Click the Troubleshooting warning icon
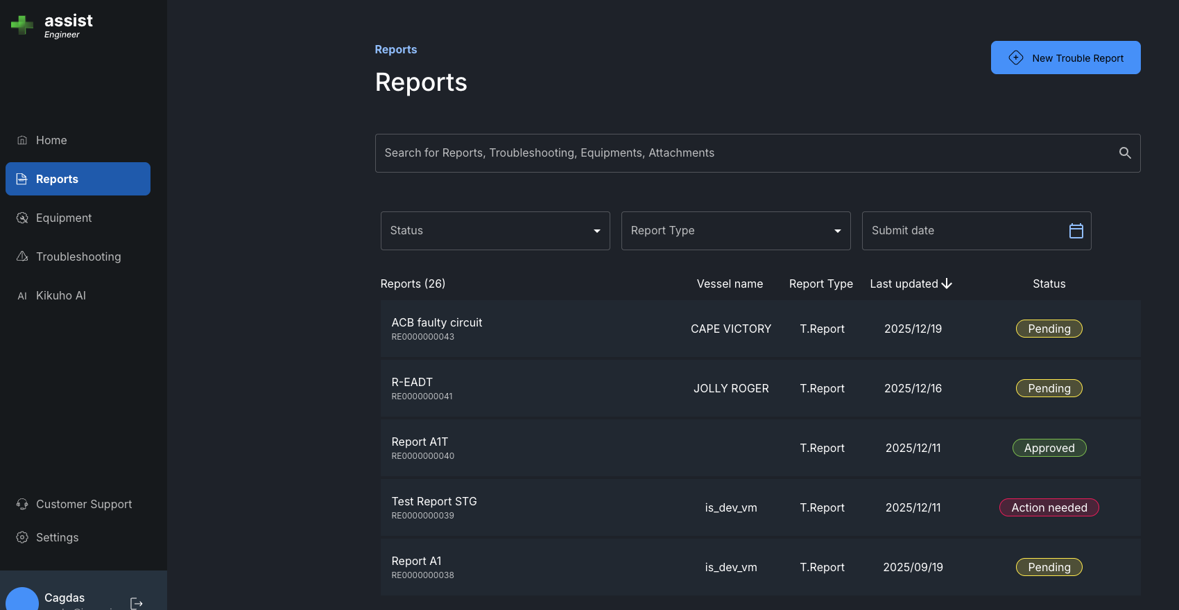The image size is (1179, 610). pos(22,256)
